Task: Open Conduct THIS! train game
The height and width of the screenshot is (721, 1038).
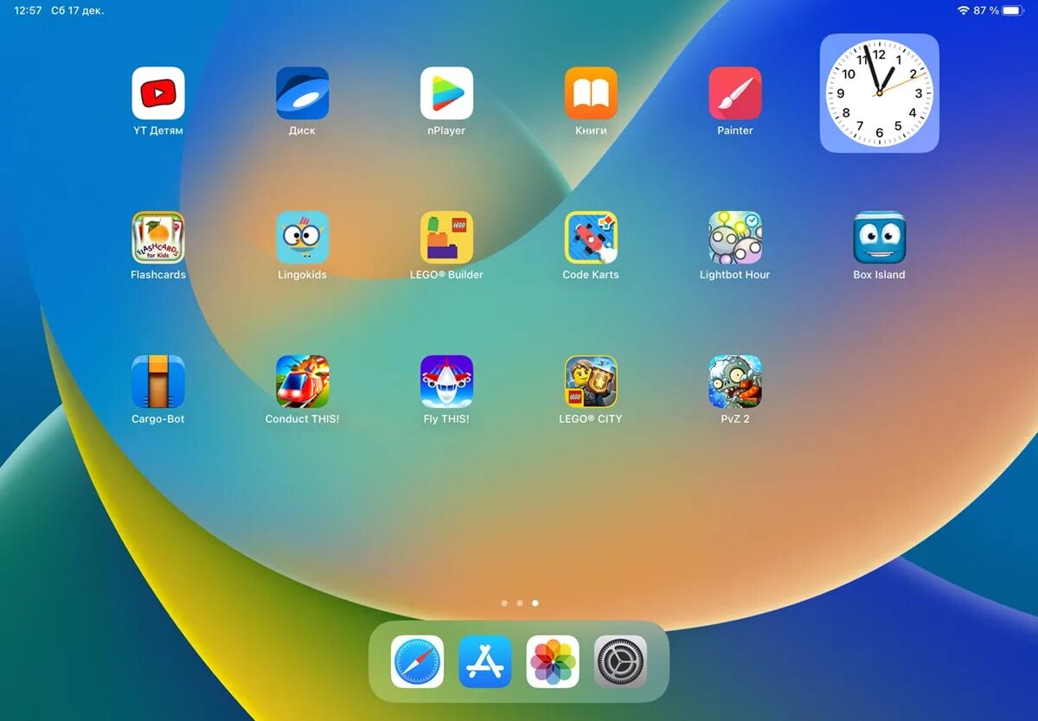Action: coord(302,381)
